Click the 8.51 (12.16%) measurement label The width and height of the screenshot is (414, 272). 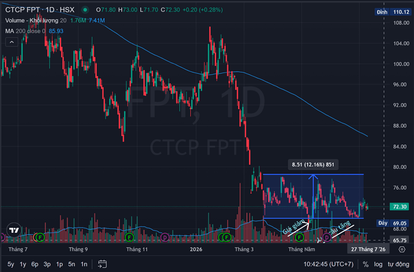coord(313,165)
